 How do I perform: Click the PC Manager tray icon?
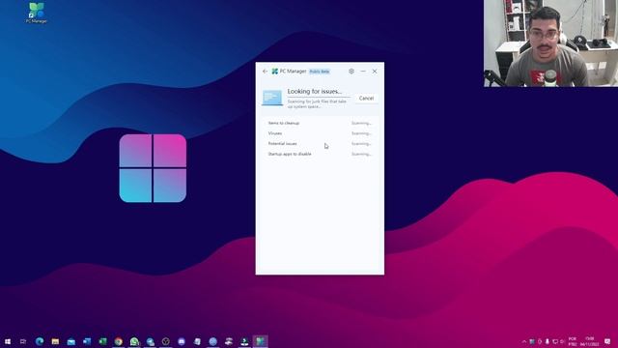pyautogui.click(x=532, y=341)
